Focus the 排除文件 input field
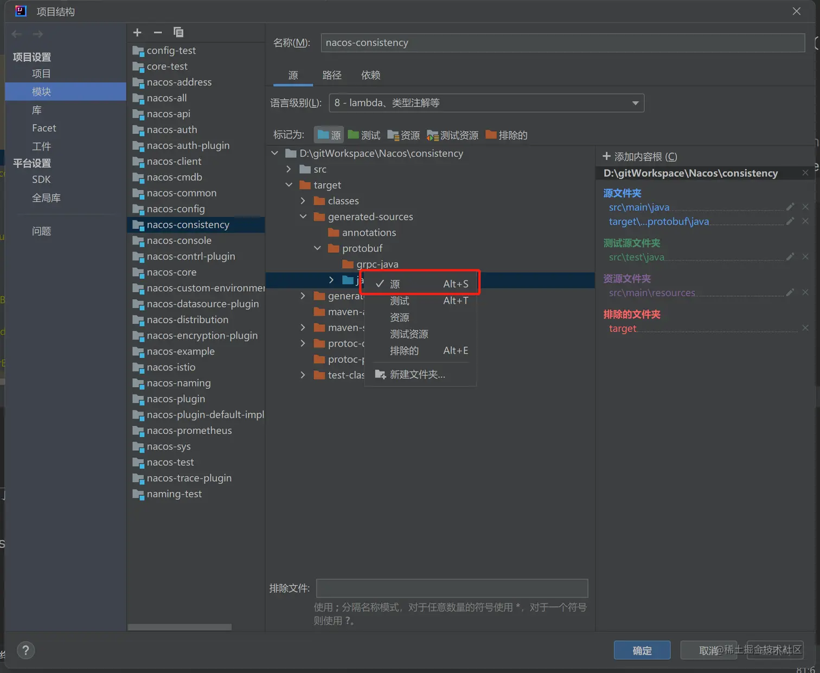 [452, 588]
